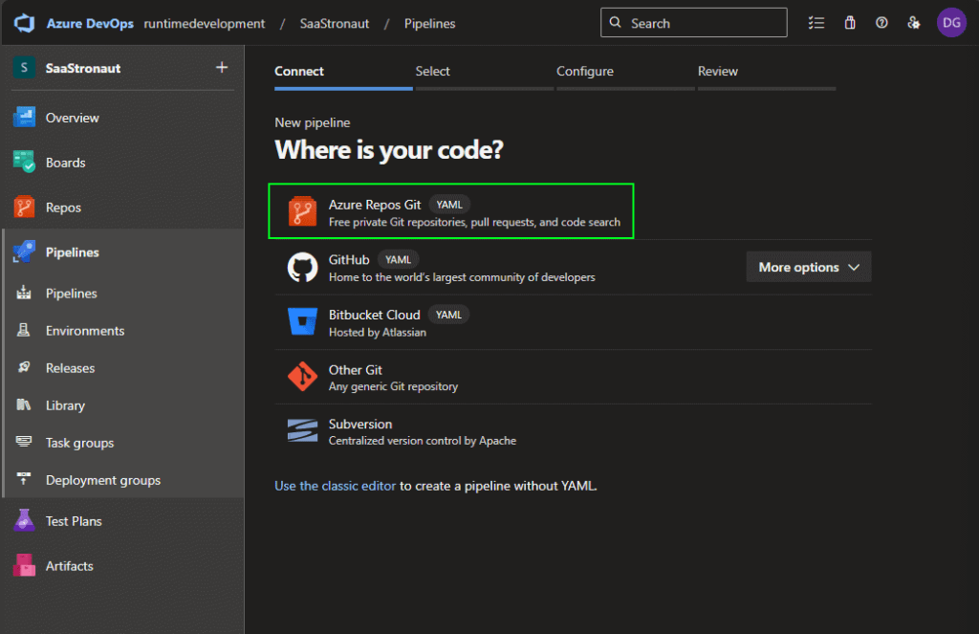
Task: Open the DG user avatar menu
Action: click(950, 23)
